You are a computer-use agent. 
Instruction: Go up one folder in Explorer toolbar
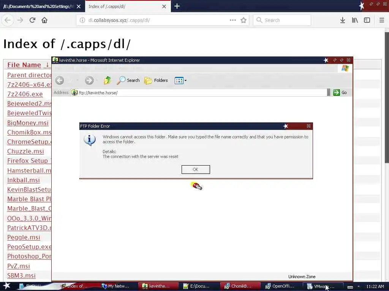pos(108,80)
